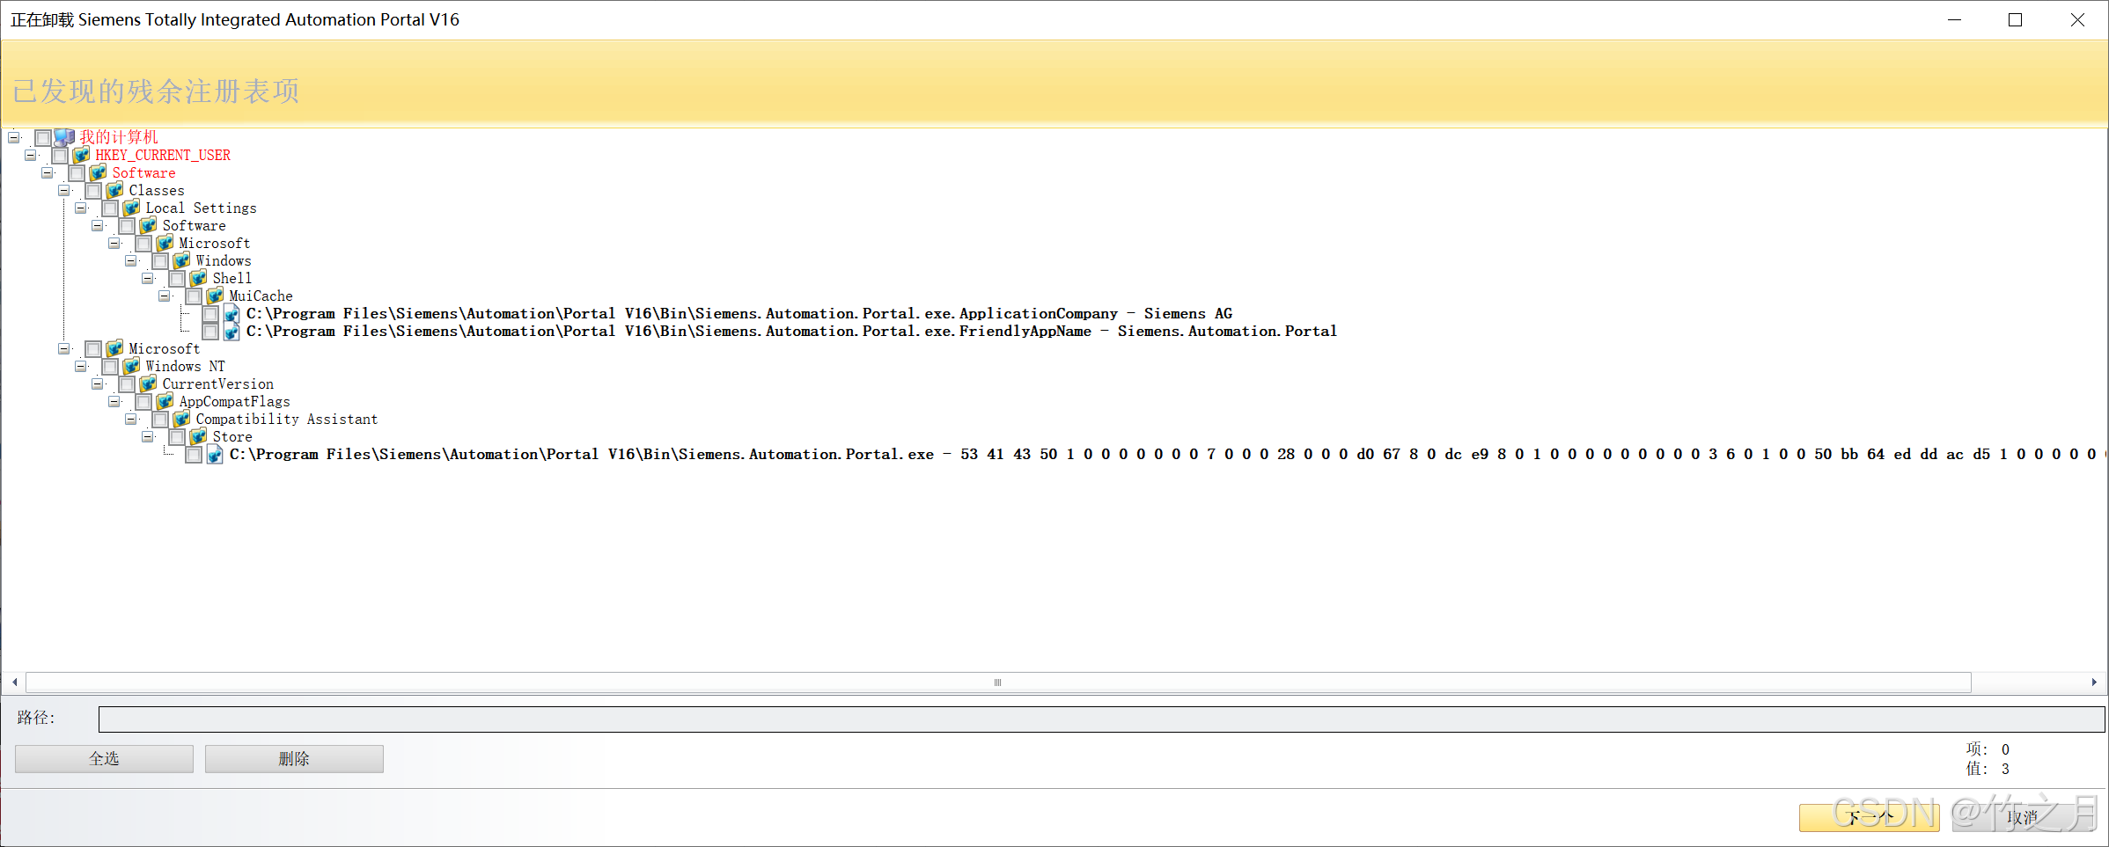This screenshot has width=2109, height=847.
Task: Click the scrollbar left arrow
Action: pos(15,683)
